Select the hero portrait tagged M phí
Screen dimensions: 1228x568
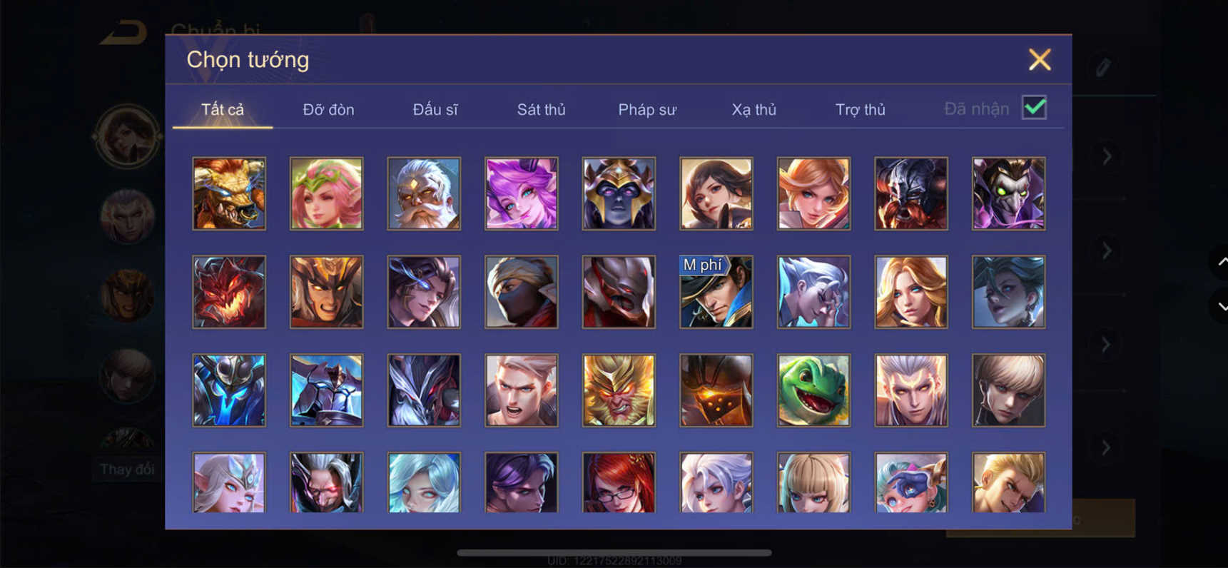716,292
